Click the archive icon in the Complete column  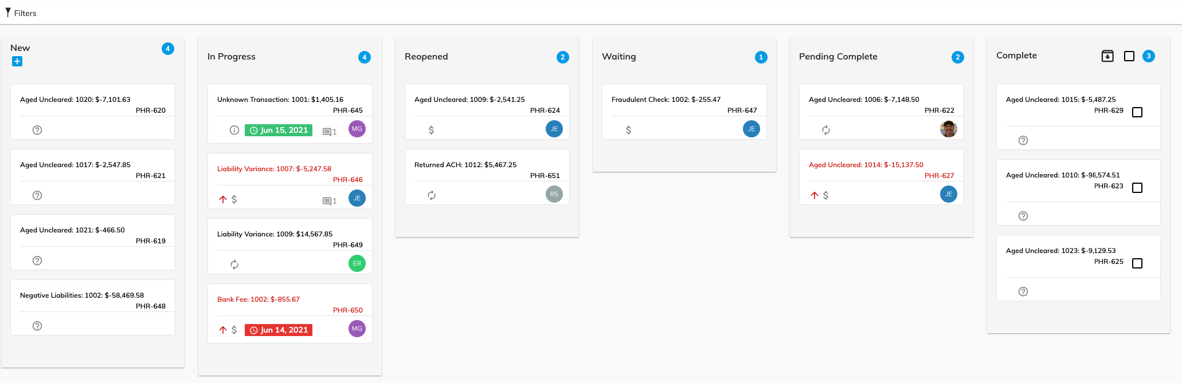click(x=1107, y=56)
